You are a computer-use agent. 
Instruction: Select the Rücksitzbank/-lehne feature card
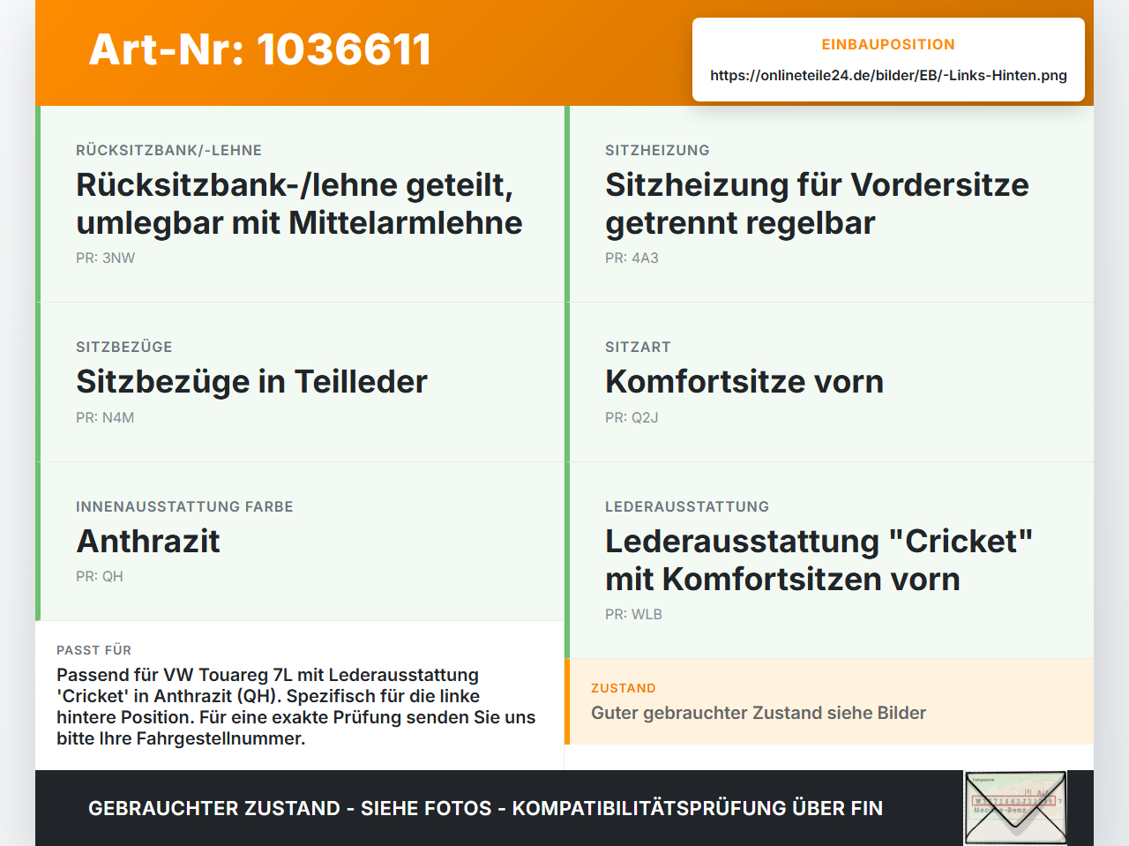coord(300,204)
